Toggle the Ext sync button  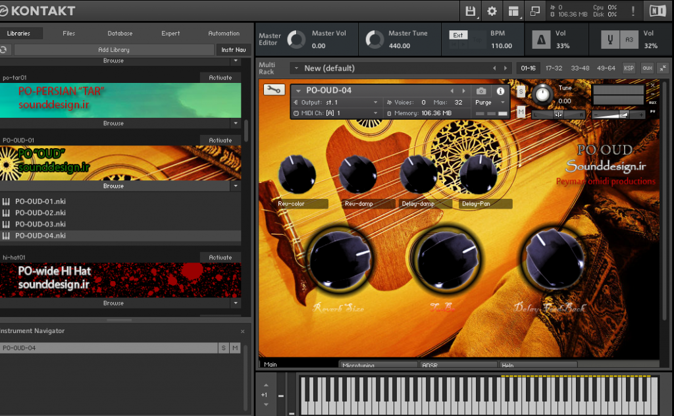click(458, 35)
